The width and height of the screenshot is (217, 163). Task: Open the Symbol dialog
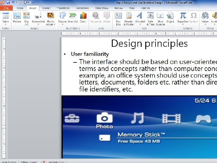193,17
